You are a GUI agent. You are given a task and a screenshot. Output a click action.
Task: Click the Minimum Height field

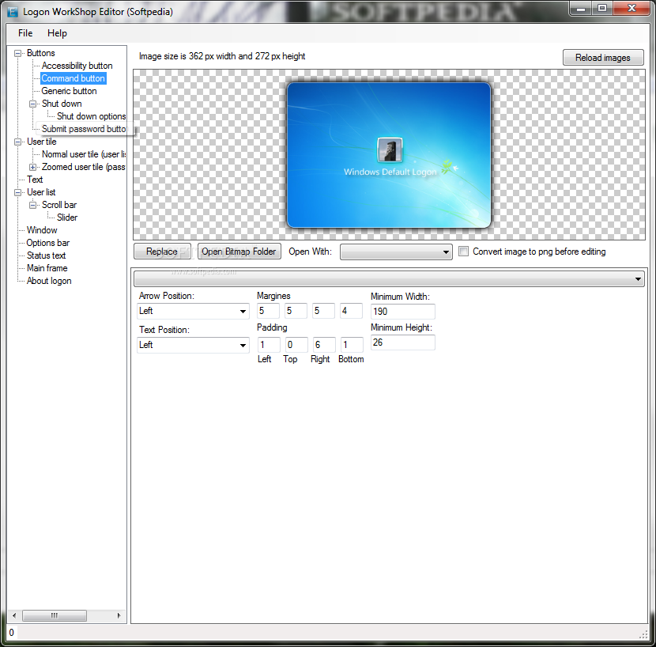tap(403, 342)
